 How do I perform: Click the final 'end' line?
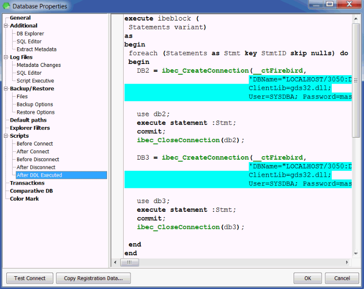130,253
